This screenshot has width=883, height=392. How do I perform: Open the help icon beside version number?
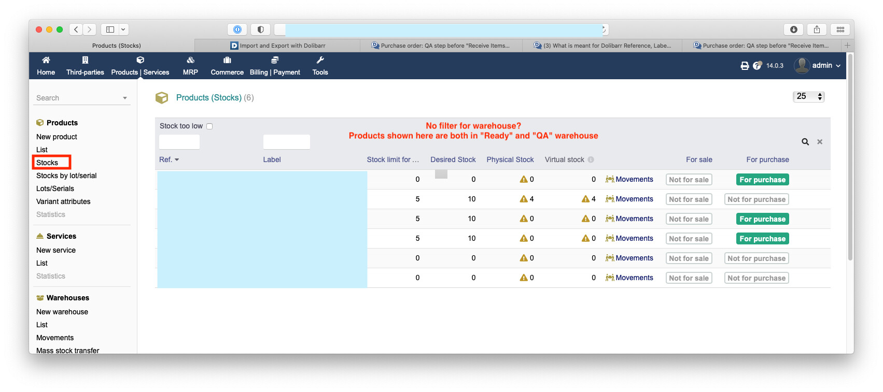(757, 66)
